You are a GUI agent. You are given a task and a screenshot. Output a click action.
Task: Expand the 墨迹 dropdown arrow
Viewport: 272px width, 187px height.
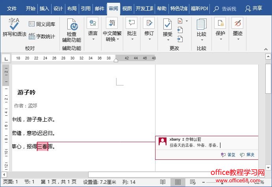[238, 39]
